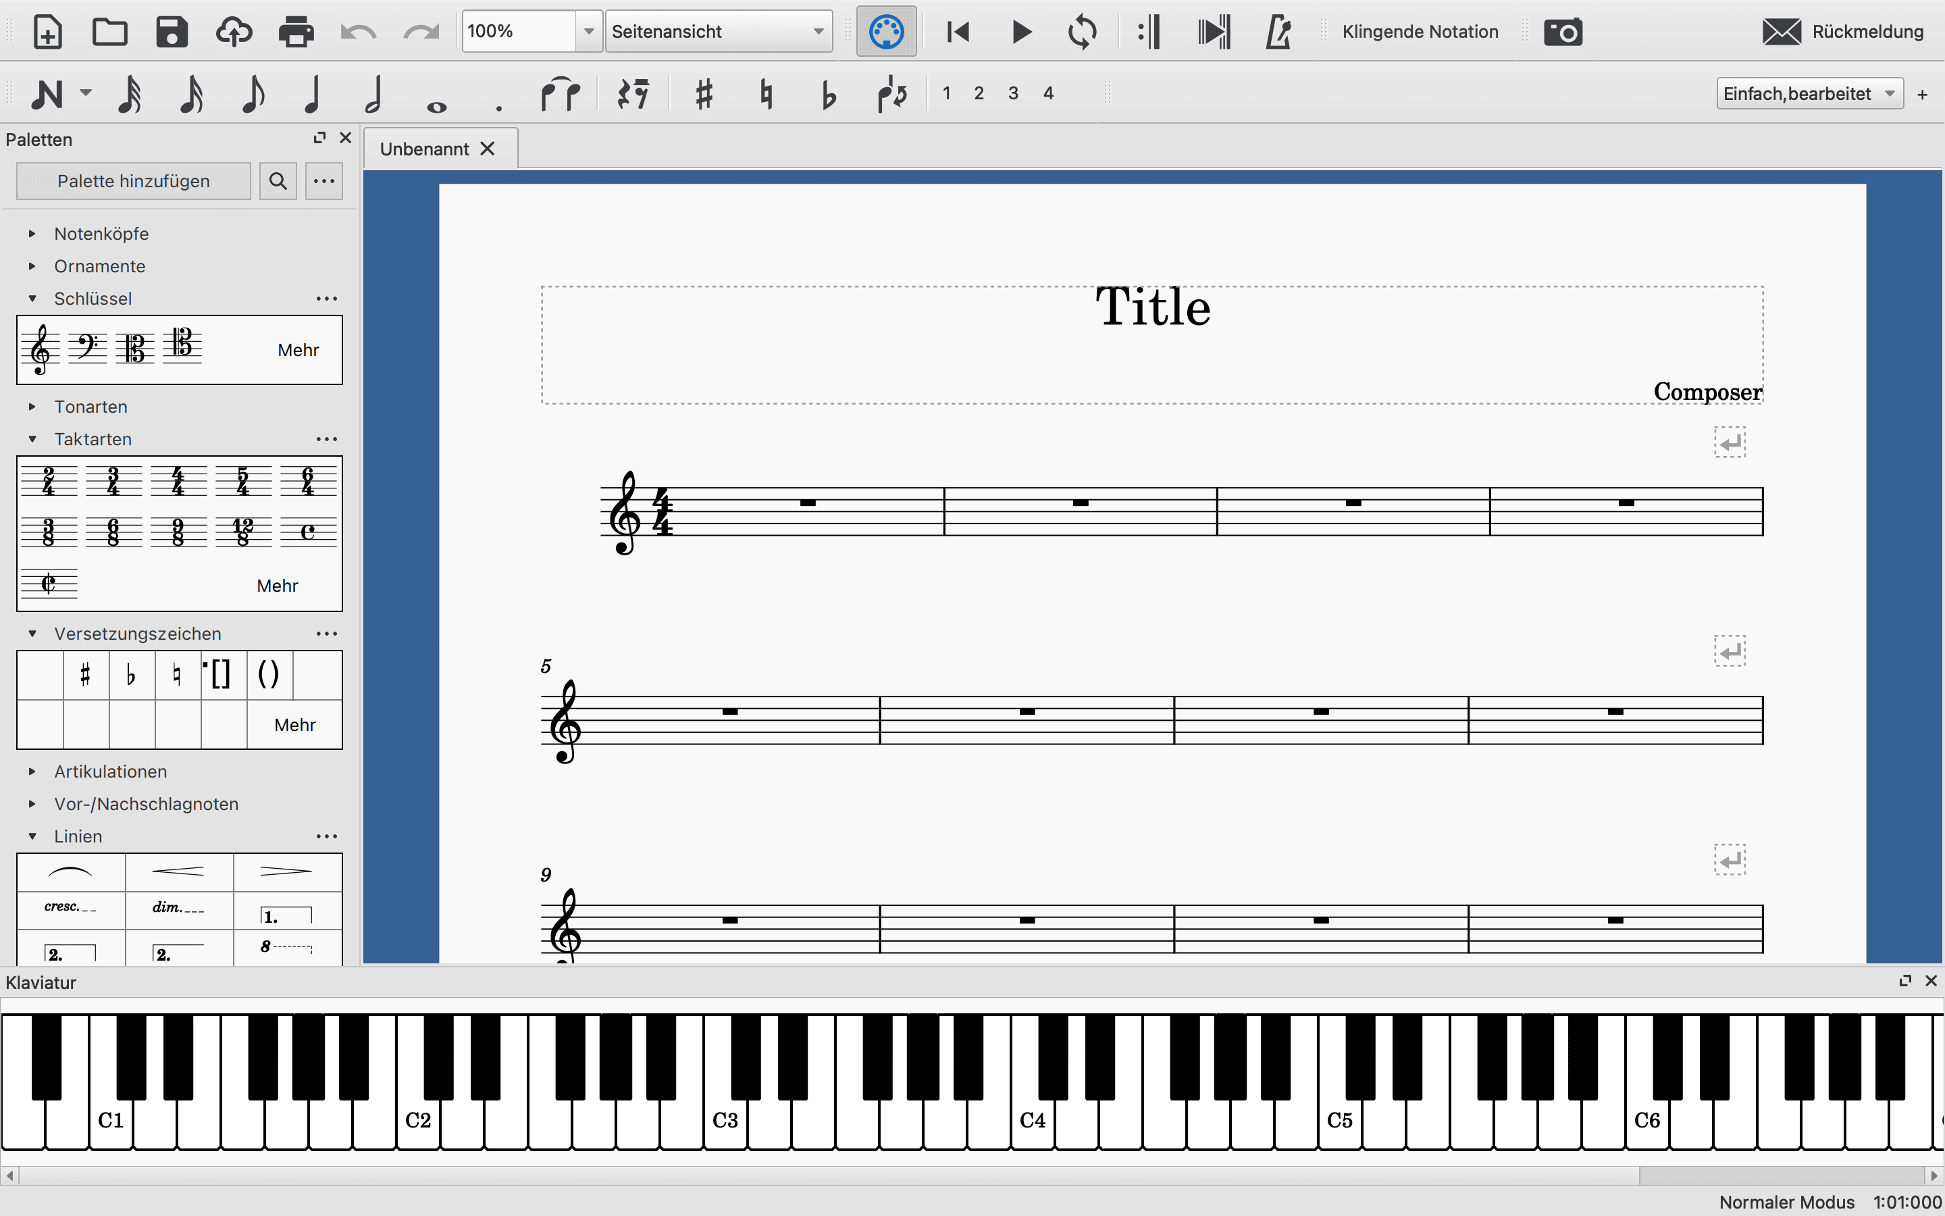Image resolution: width=1945 pixels, height=1216 pixels.
Task: Print the score
Action: [296, 32]
